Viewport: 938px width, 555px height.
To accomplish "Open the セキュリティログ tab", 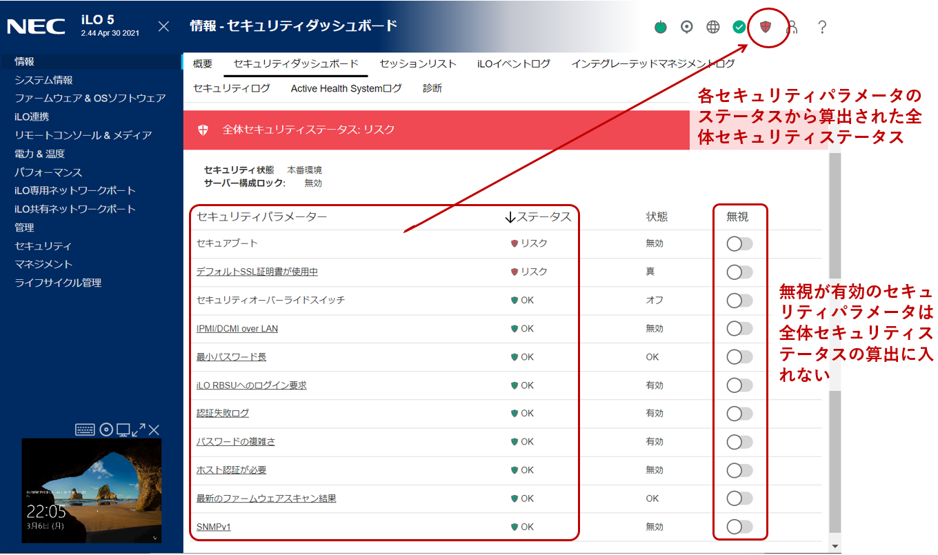I will pos(231,88).
